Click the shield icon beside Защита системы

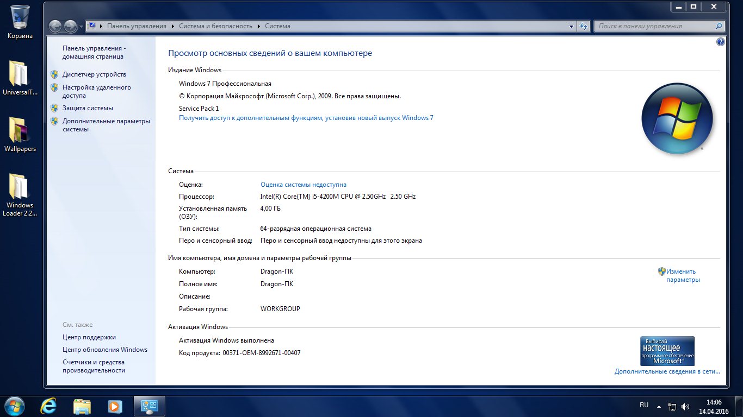(x=54, y=108)
